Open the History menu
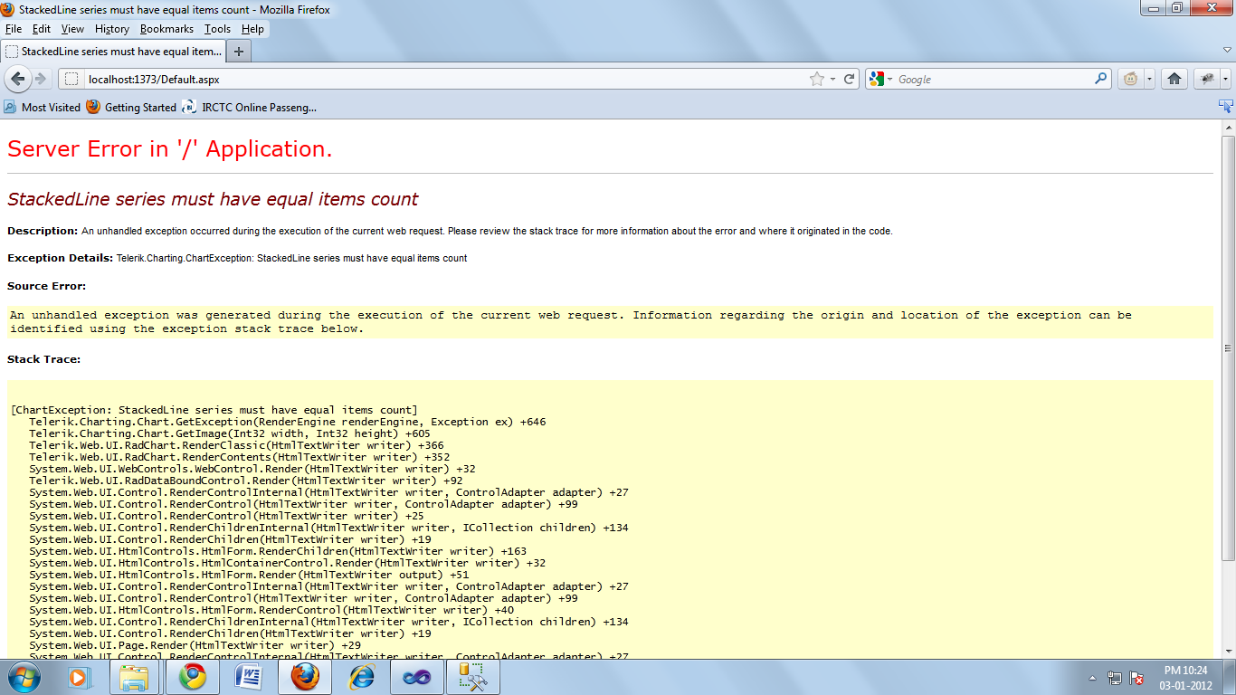1236x695 pixels. coord(112,29)
